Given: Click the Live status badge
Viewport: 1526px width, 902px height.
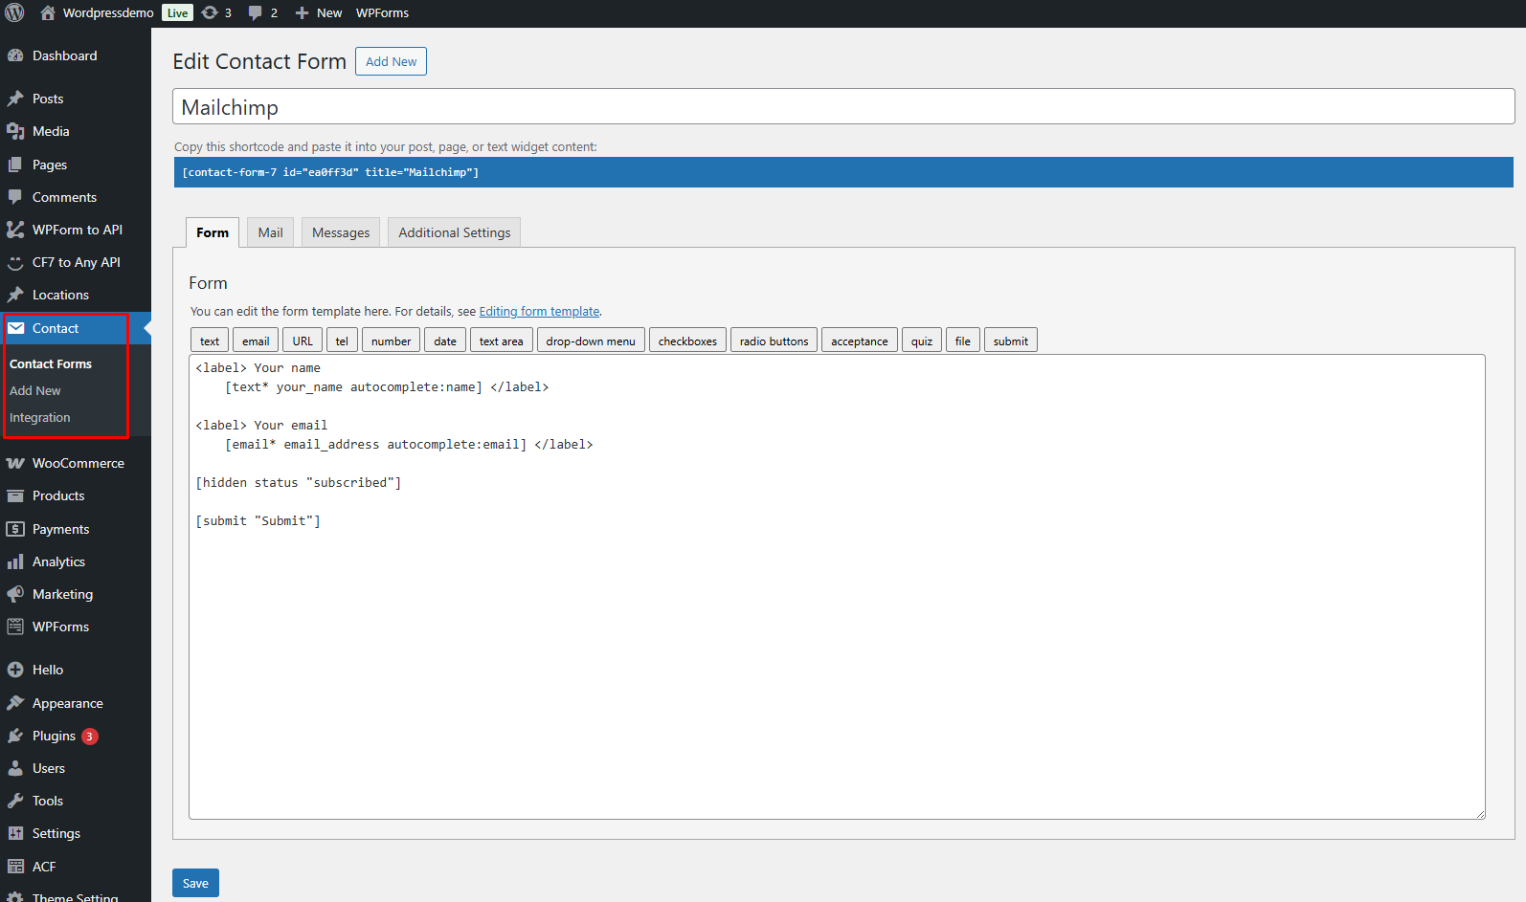Looking at the screenshot, I should tap(178, 12).
